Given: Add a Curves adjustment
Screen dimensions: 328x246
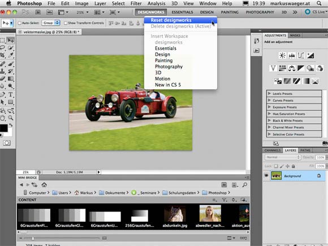Looking at the screenshot, I should point(301,55).
